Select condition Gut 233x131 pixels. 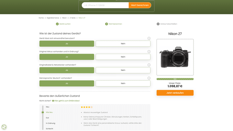[47, 118]
